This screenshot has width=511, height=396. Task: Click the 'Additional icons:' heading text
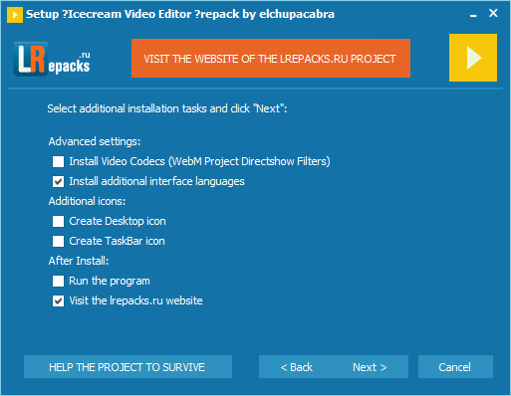point(87,201)
